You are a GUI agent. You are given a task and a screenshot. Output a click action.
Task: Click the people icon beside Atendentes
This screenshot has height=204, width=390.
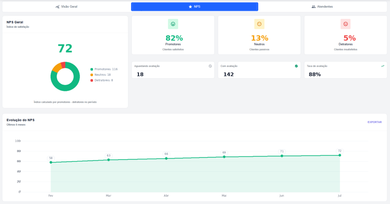click(313, 7)
